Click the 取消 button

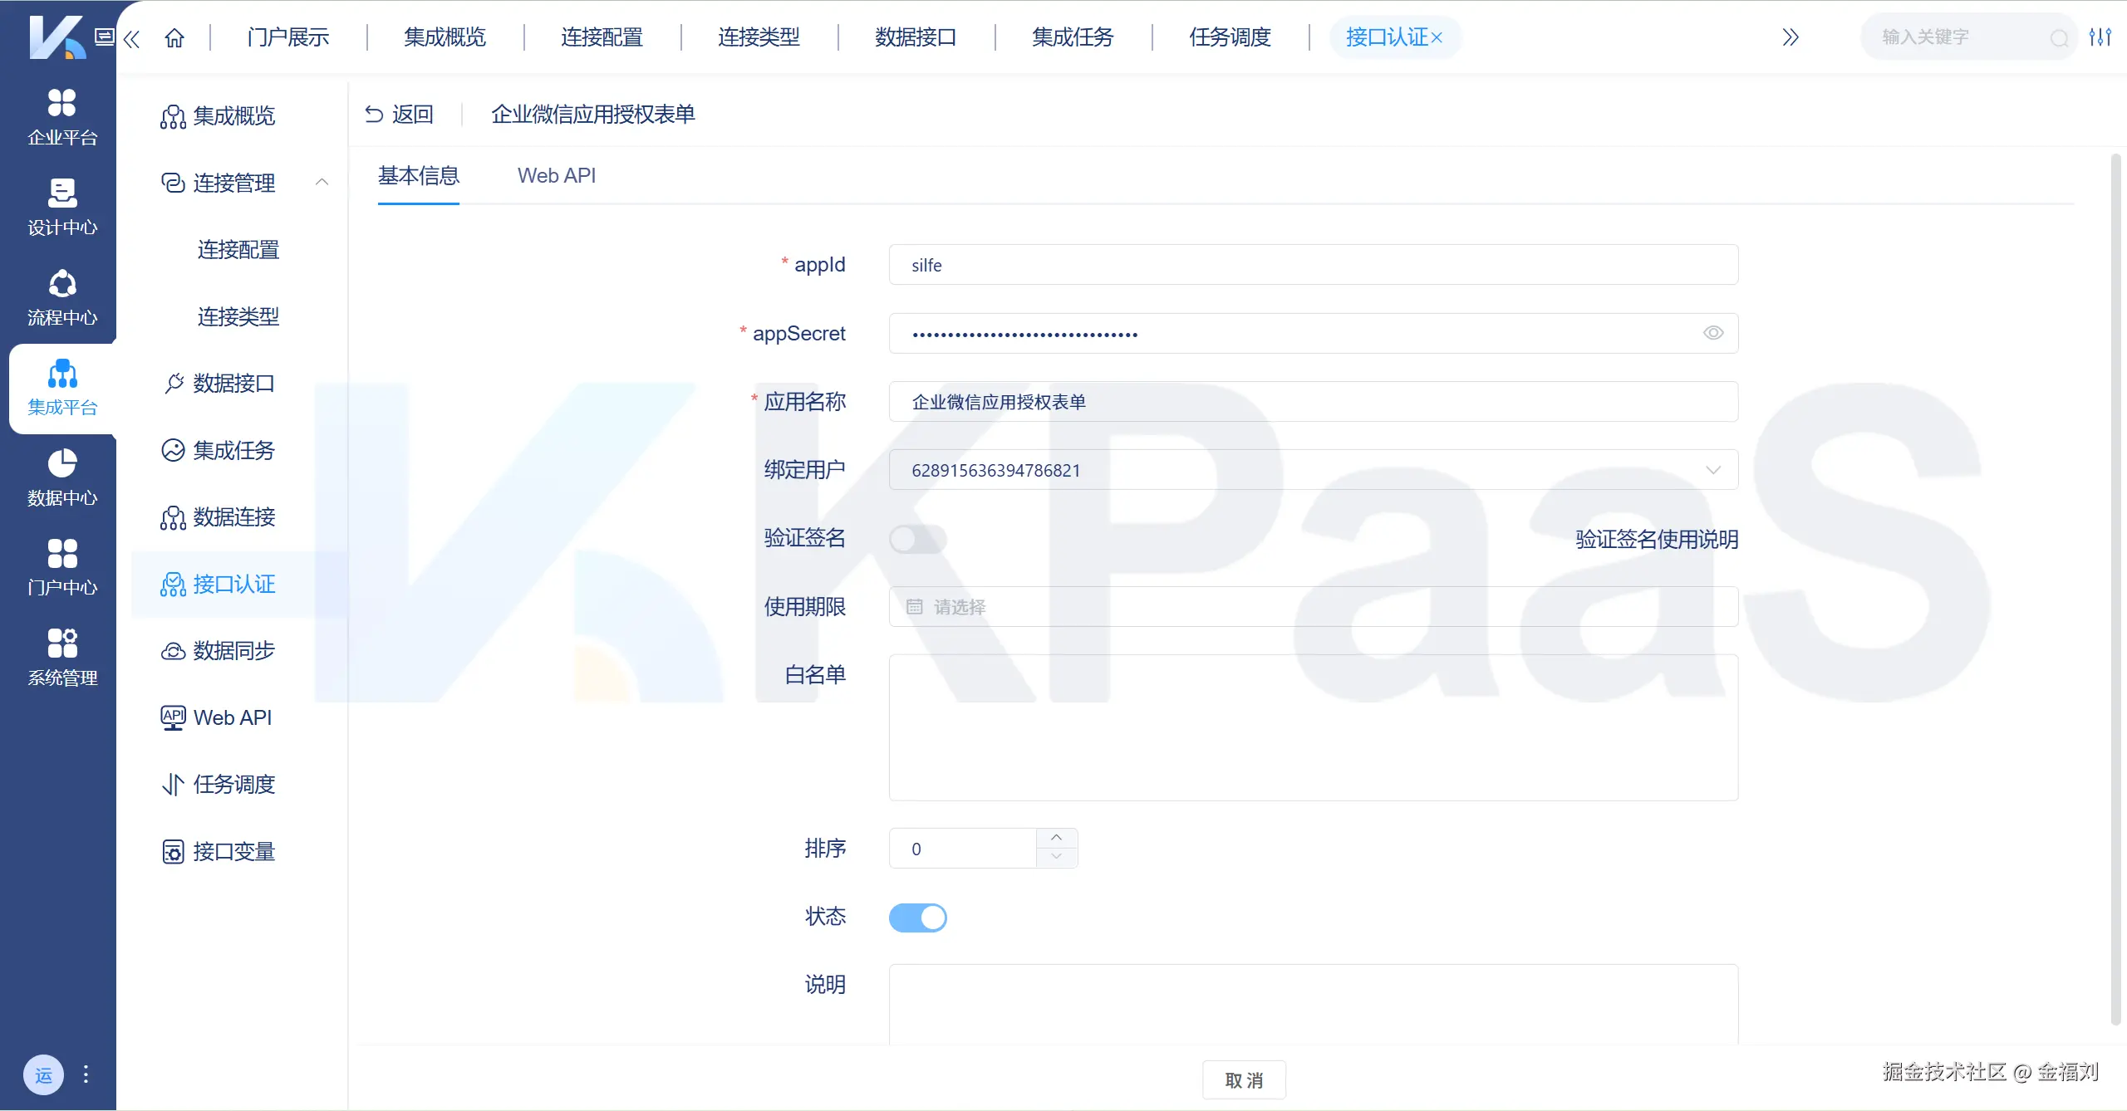pyautogui.click(x=1243, y=1079)
